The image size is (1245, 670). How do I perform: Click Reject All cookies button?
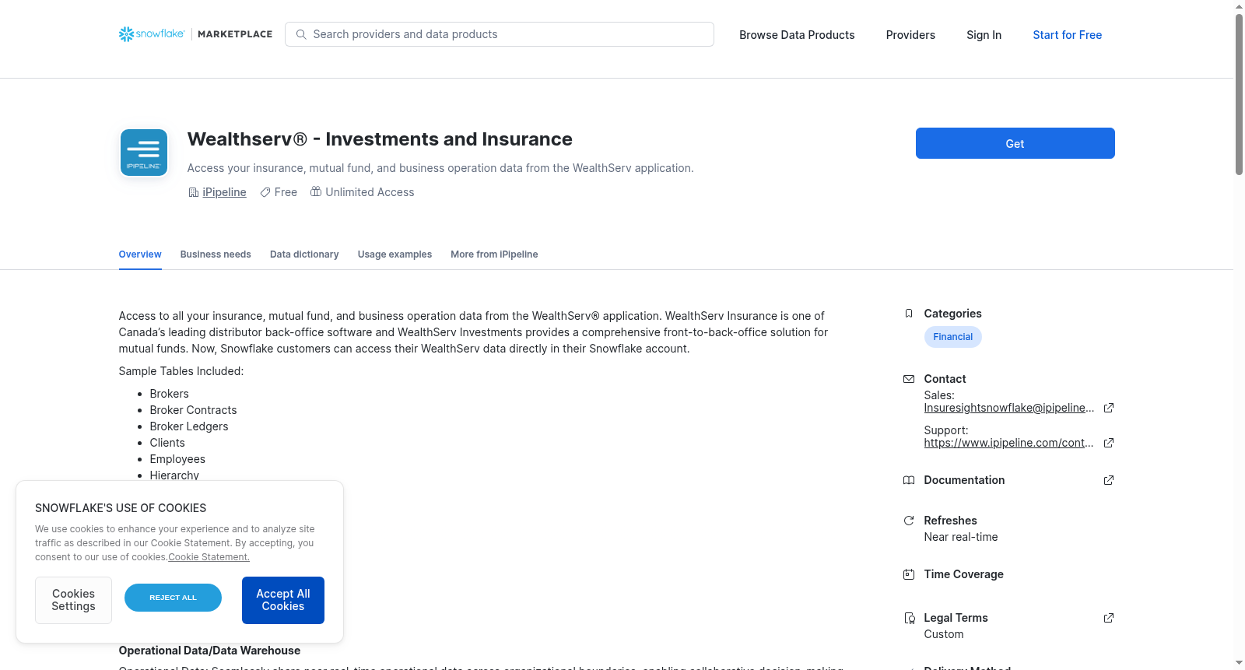coord(173,598)
